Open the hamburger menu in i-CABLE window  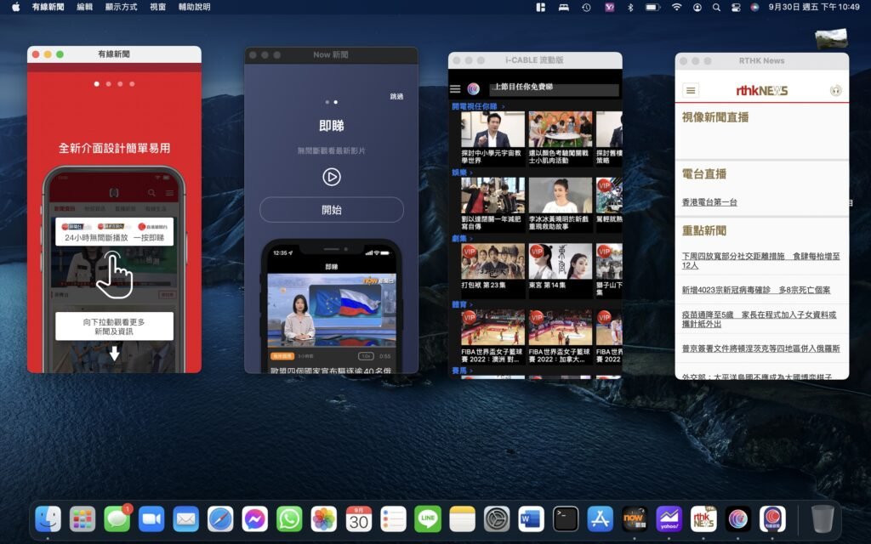point(456,88)
